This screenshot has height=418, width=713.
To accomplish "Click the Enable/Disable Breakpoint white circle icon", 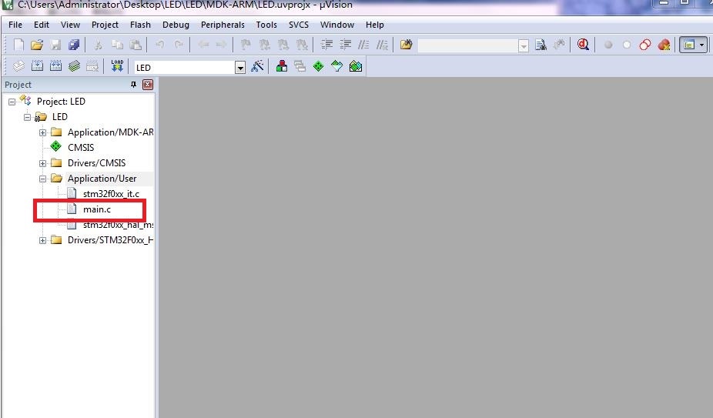I will pos(627,45).
